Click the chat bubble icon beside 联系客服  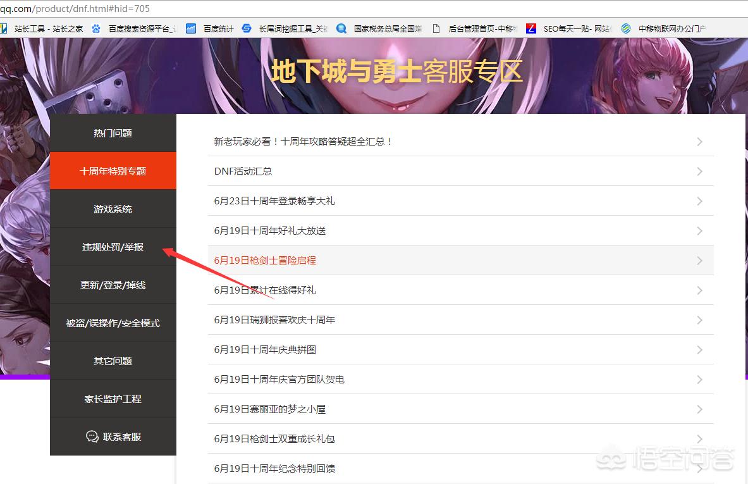(92, 436)
